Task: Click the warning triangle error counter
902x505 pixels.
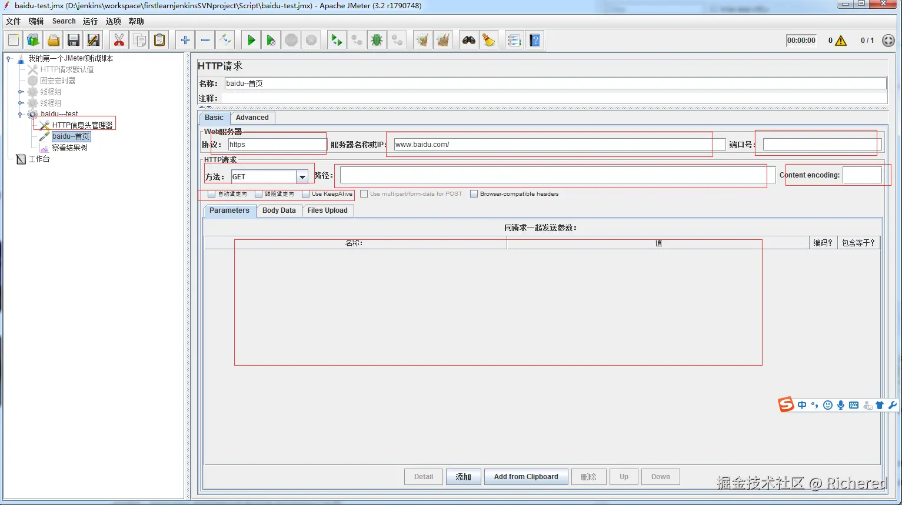Action: point(841,41)
